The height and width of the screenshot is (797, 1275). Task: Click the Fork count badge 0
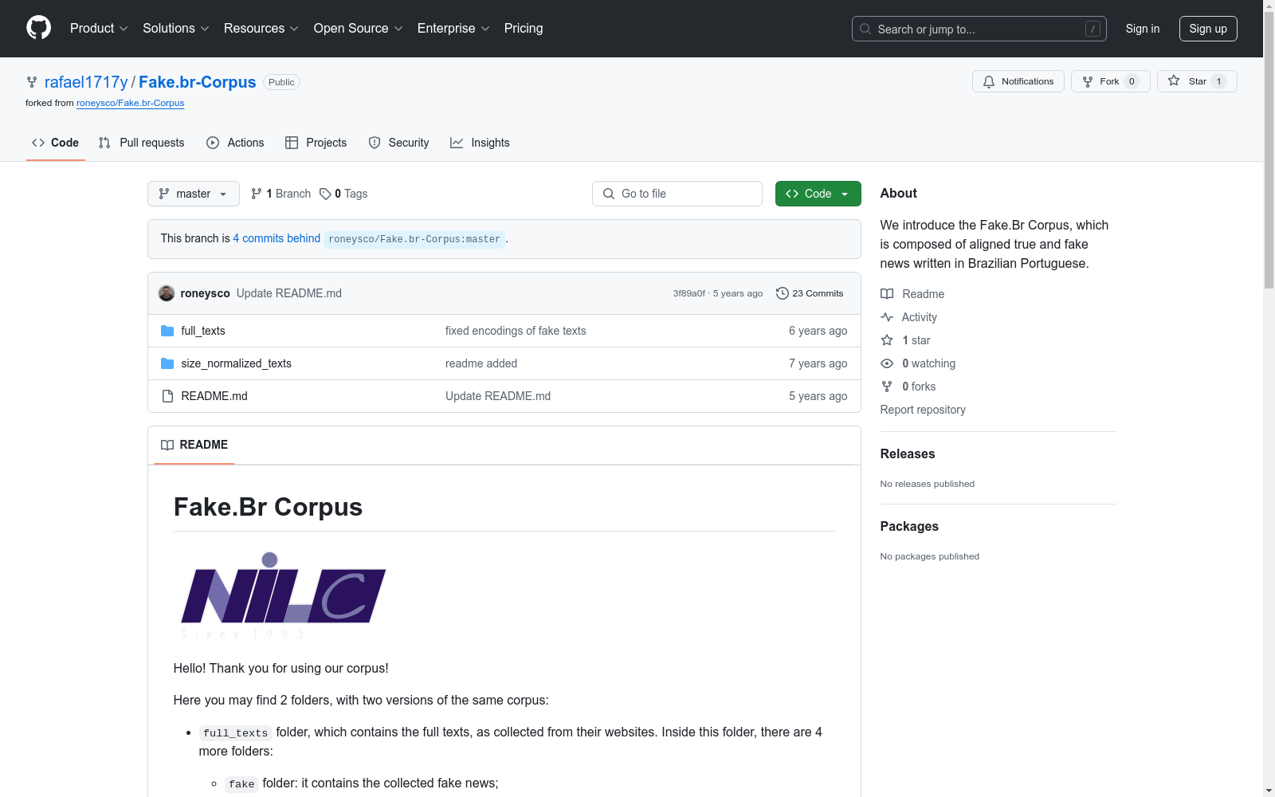pos(1132,81)
